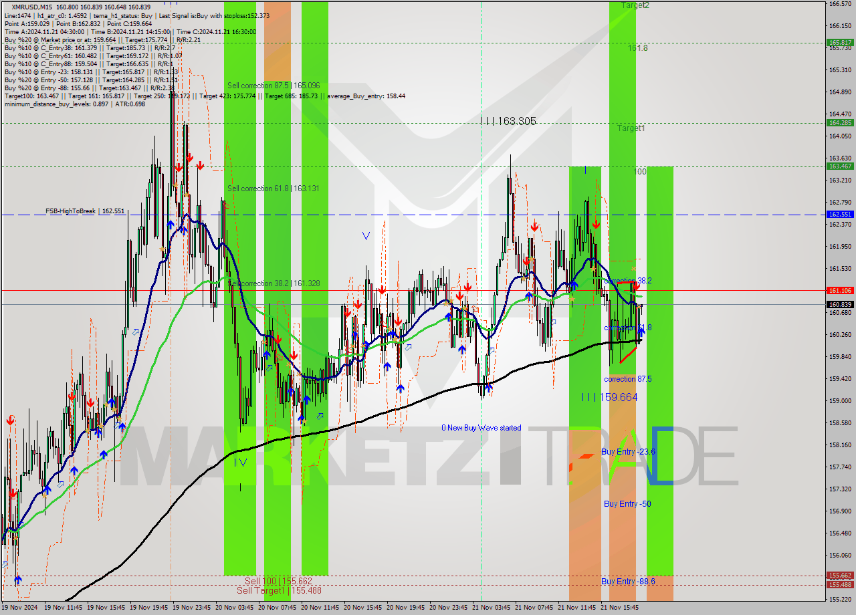Click the '20 Nov 03:45' time axis label
Screen dimensions: 856x615
pos(235,608)
